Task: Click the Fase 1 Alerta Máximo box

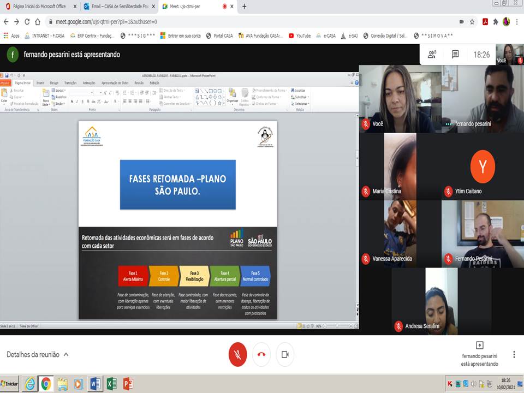Action: tap(133, 276)
